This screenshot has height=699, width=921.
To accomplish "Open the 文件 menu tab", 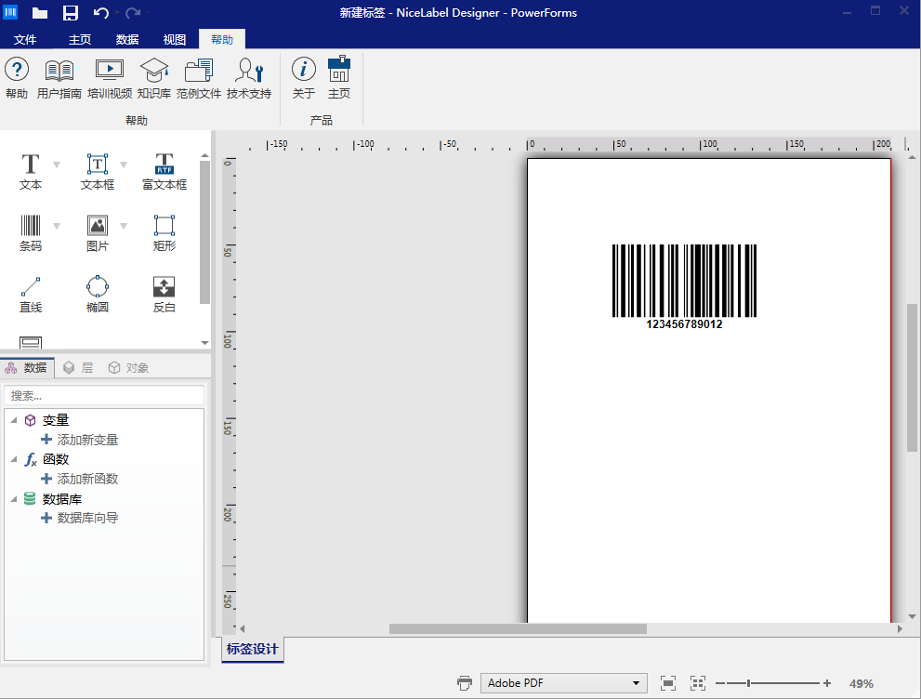I will [25, 39].
